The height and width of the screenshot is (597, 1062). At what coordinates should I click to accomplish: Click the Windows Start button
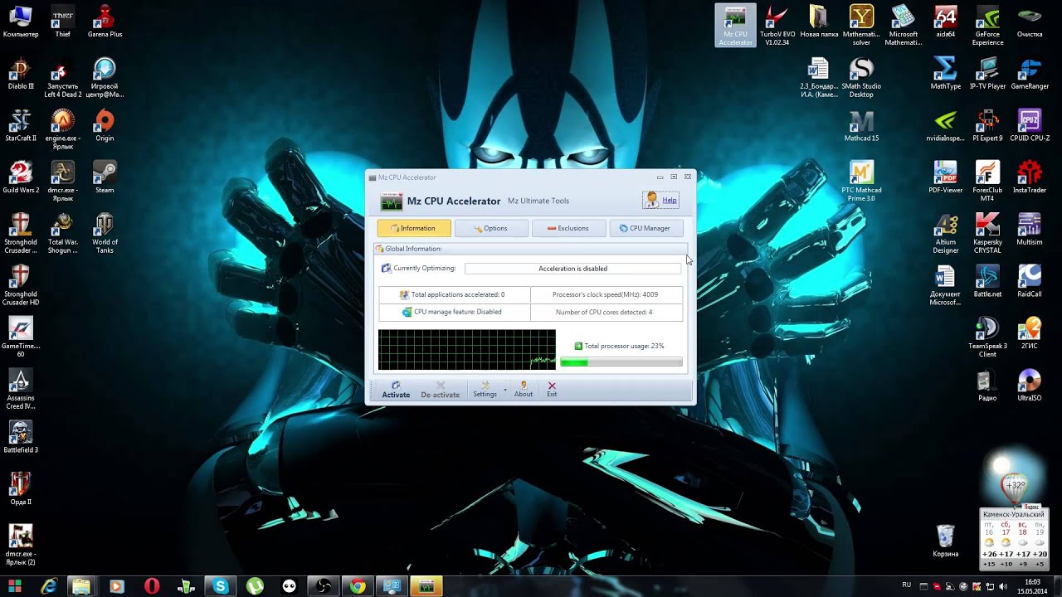[14, 586]
